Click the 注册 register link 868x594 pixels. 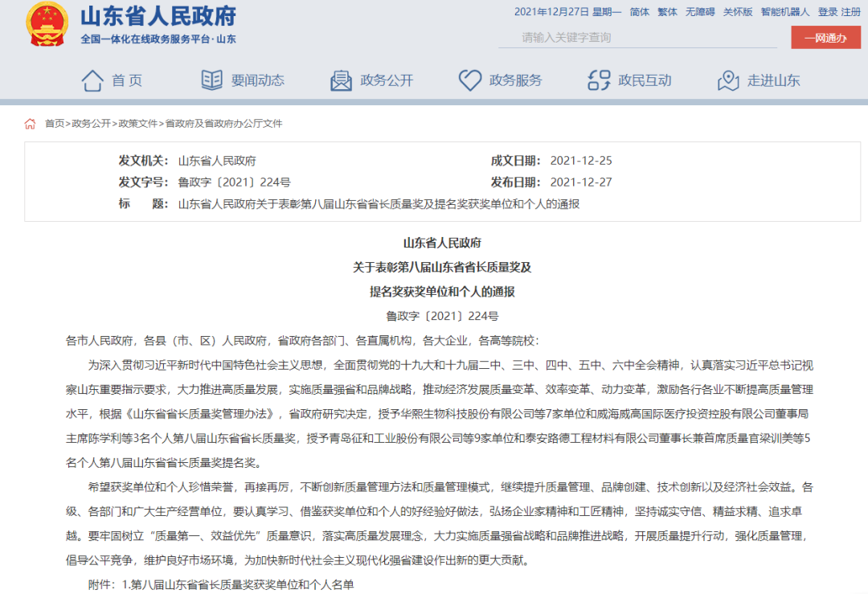coord(851,12)
